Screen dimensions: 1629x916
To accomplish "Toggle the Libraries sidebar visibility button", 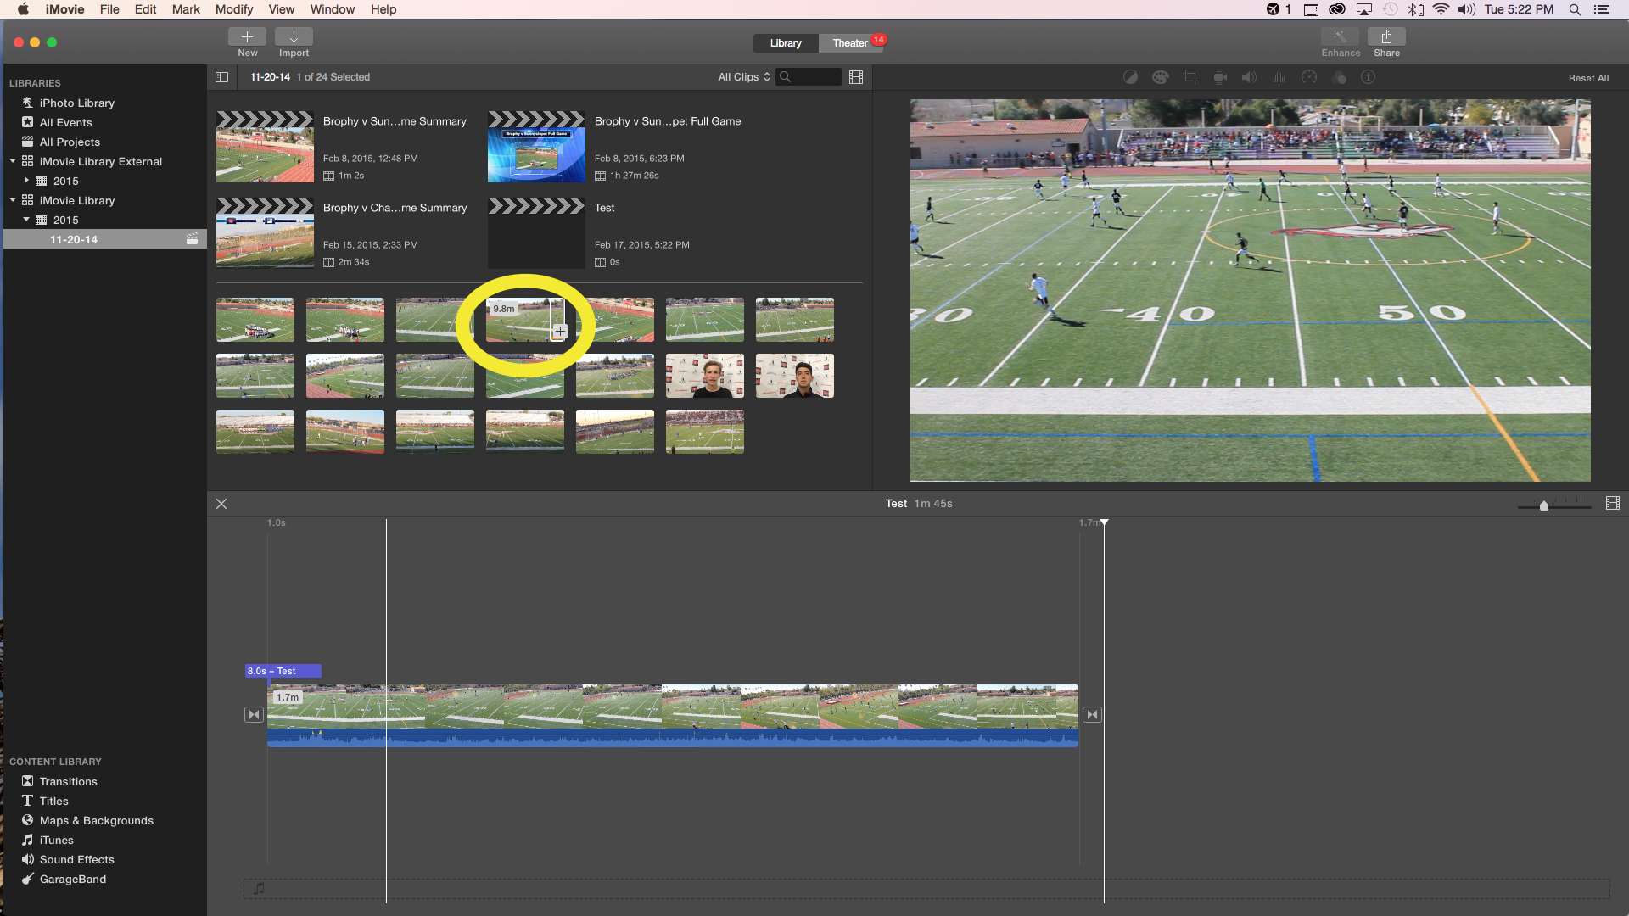I will click(221, 77).
